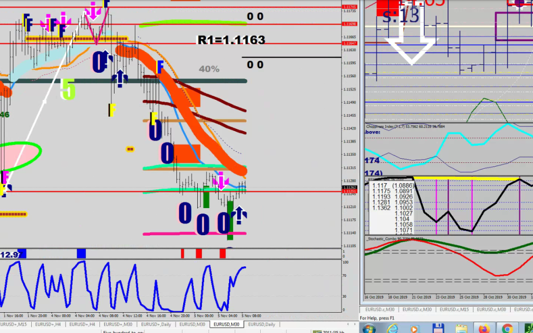Click the R1=1.1163 resistance label
The width and height of the screenshot is (533, 333).
tap(231, 40)
